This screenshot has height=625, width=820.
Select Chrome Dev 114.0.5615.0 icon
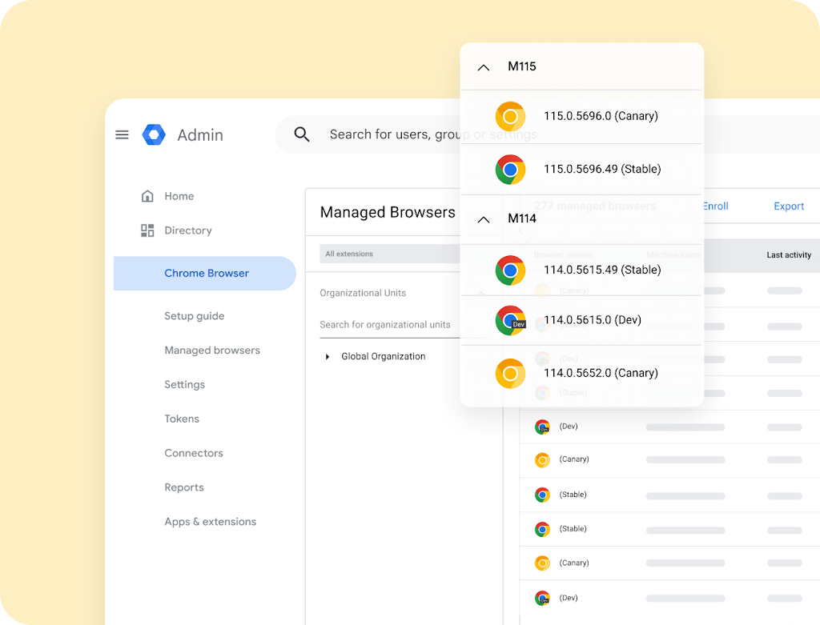point(510,320)
